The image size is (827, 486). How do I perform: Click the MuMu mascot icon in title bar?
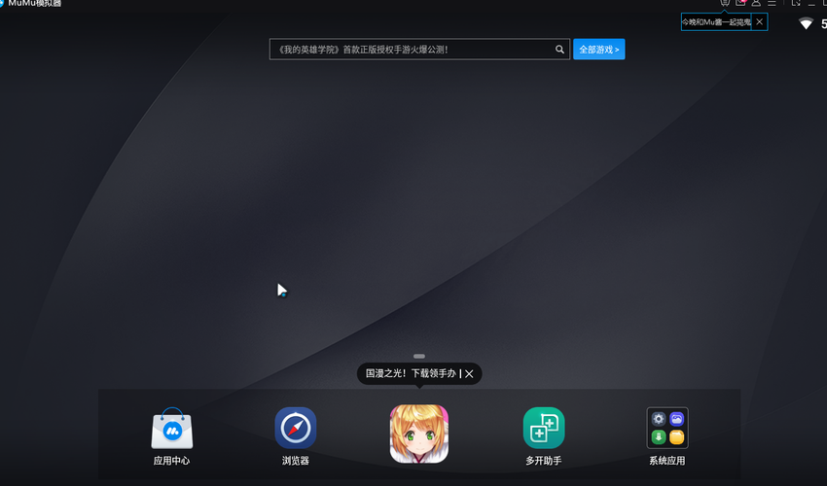725,4
